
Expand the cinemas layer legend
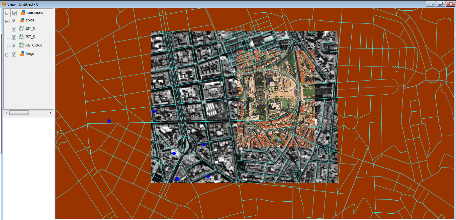[7, 13]
